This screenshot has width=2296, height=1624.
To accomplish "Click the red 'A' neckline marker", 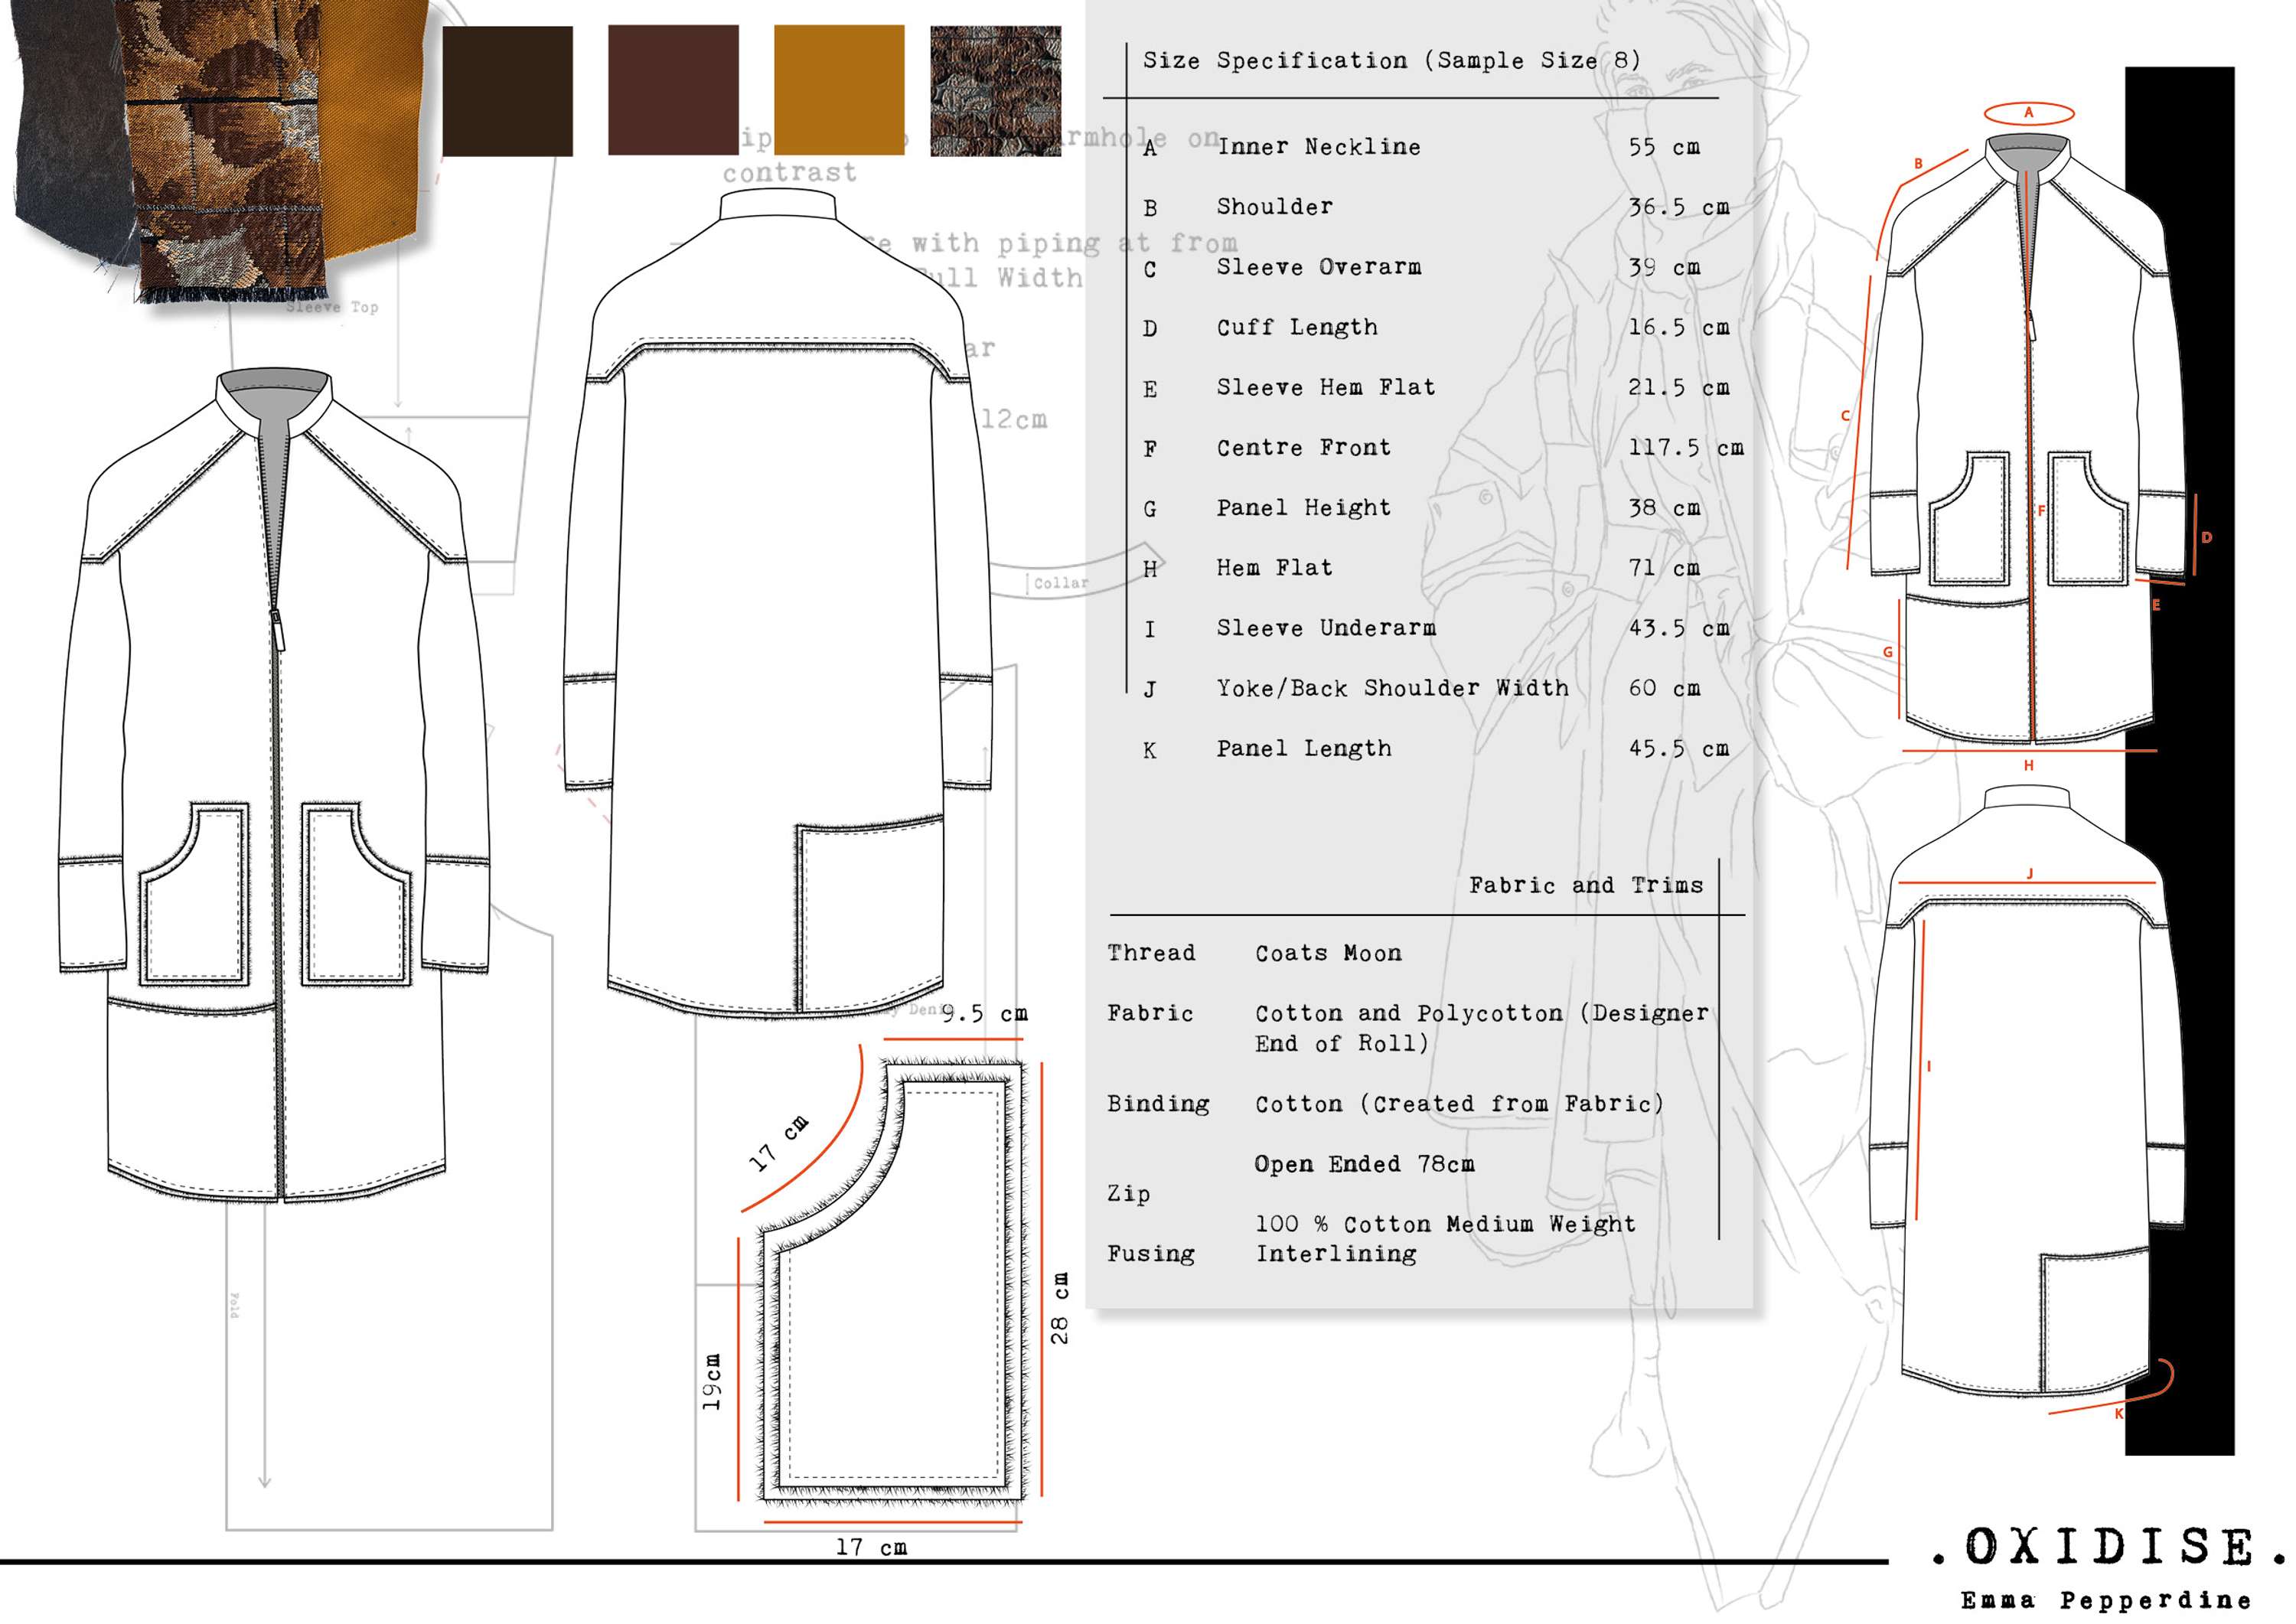I will click(x=2029, y=113).
